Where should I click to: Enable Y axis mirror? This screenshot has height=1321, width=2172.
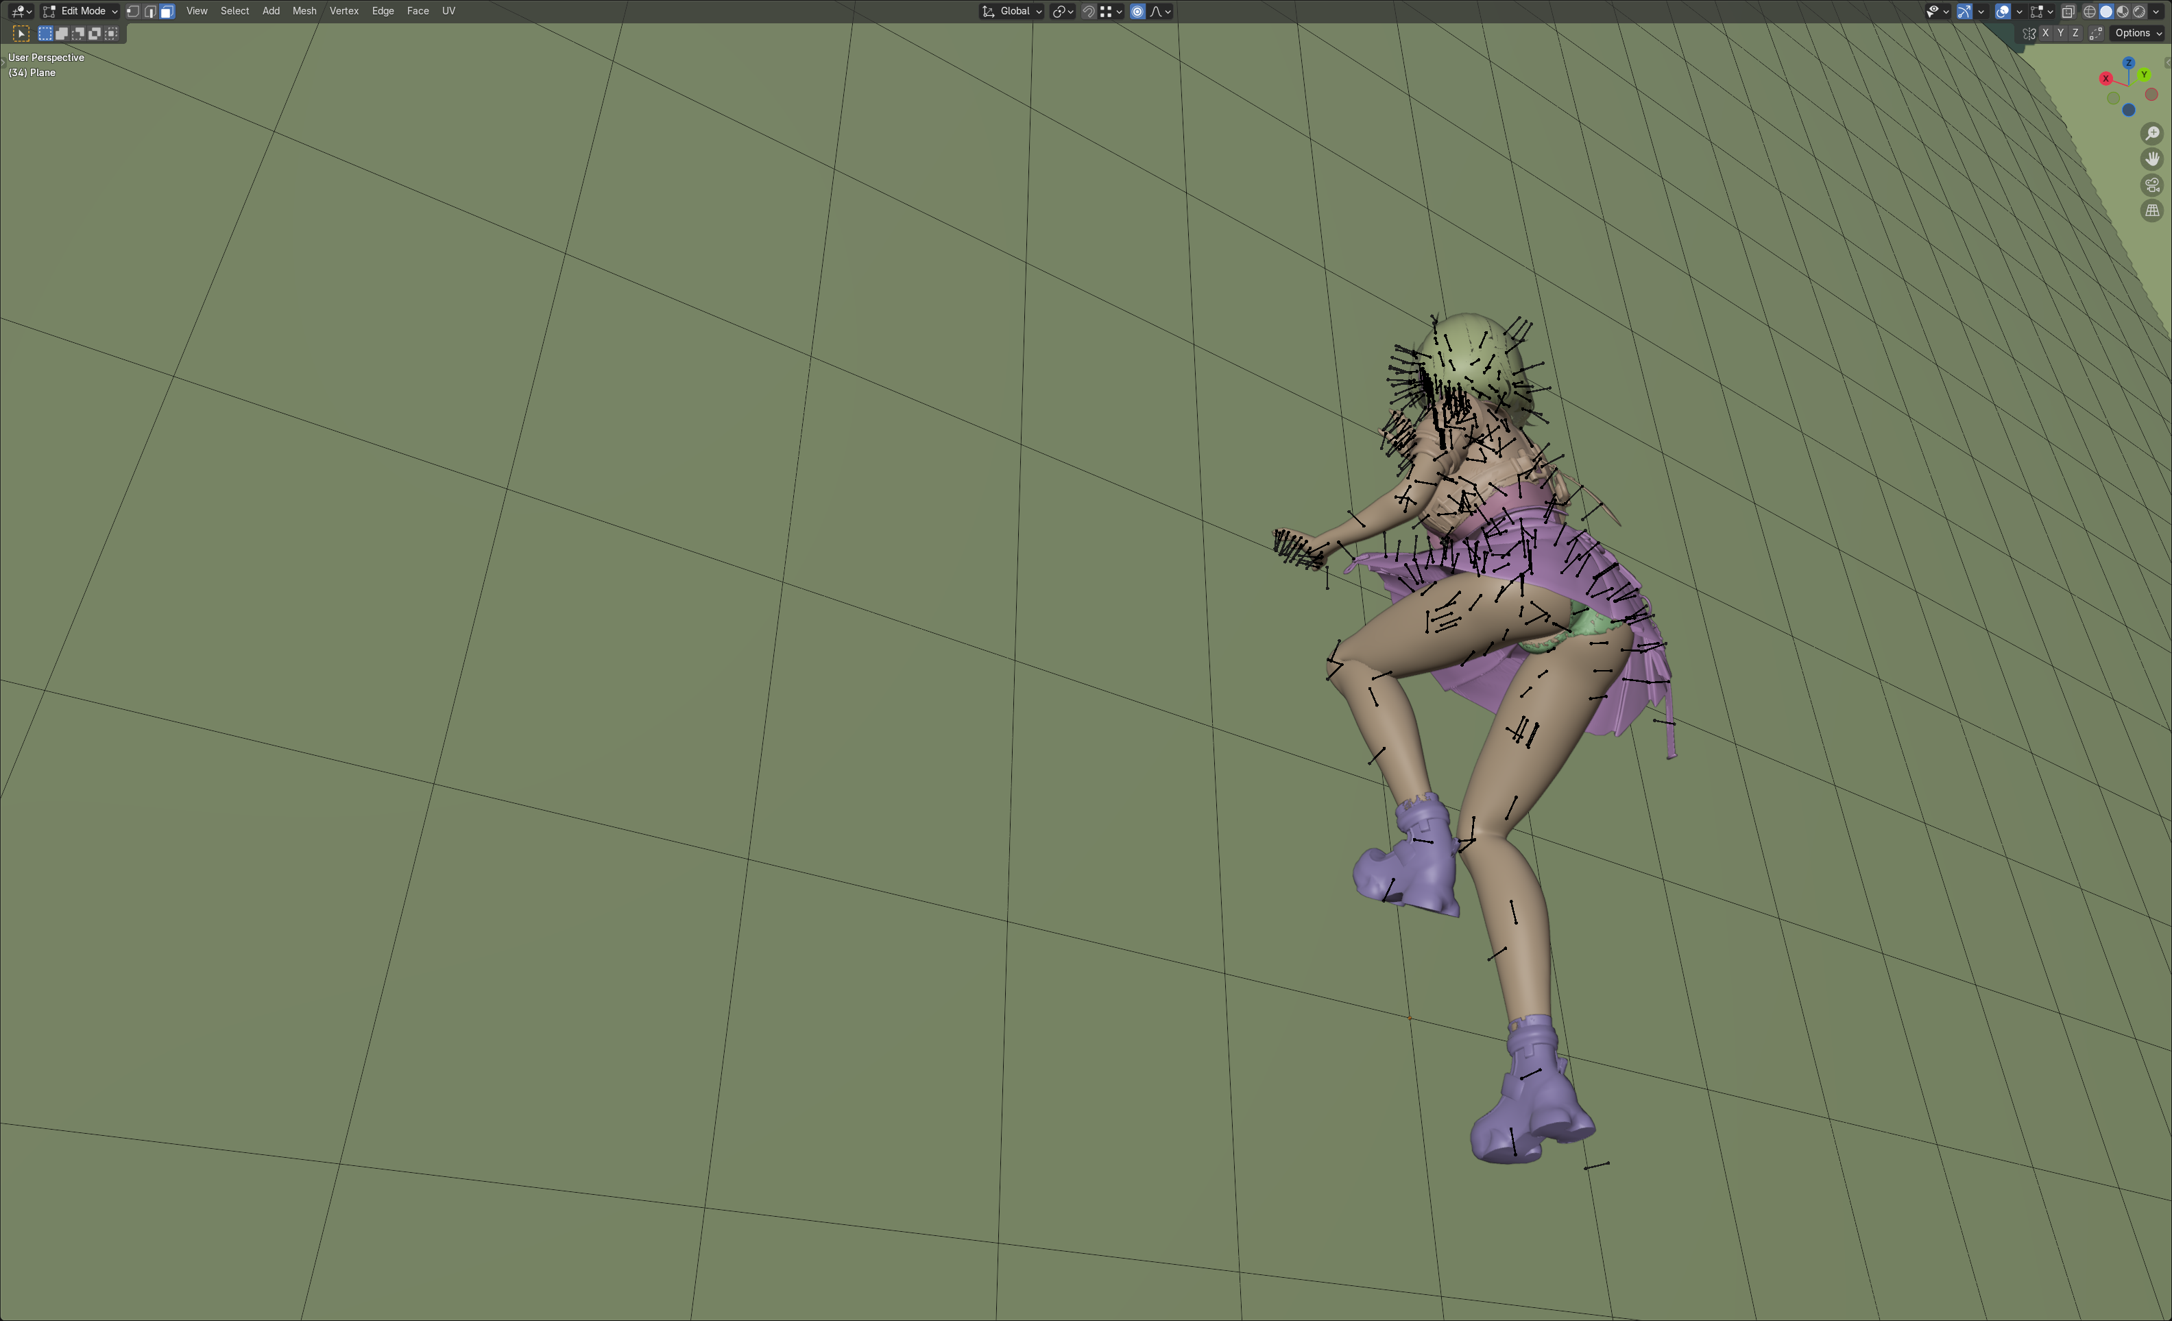[2061, 34]
